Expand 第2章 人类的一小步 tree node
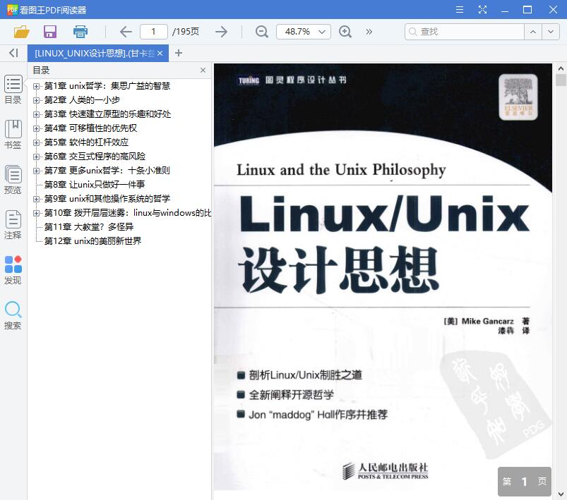This screenshot has width=567, height=500. [36, 100]
